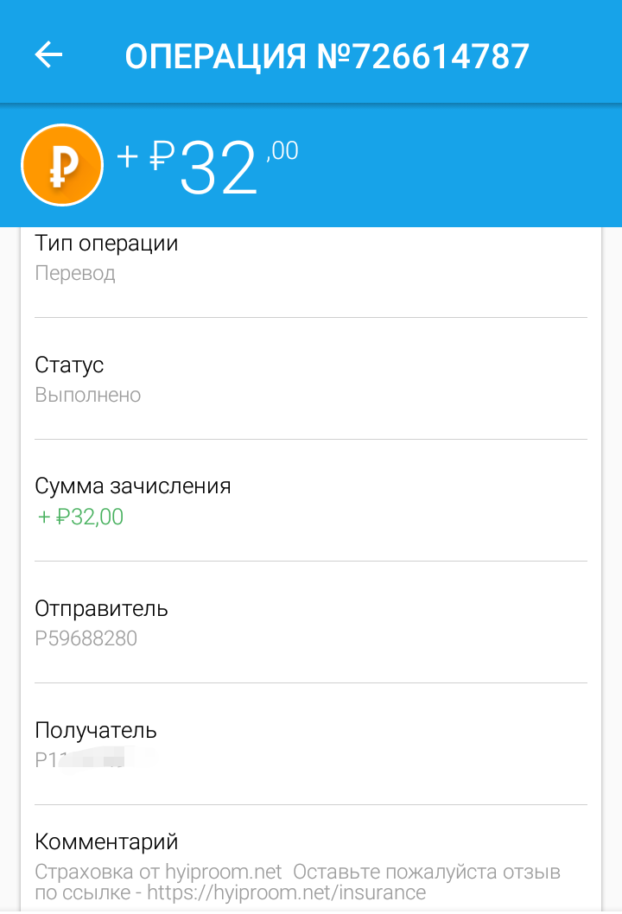622x914 pixels.
Task: Tap the back arrow icon
Action: pyautogui.click(x=48, y=54)
